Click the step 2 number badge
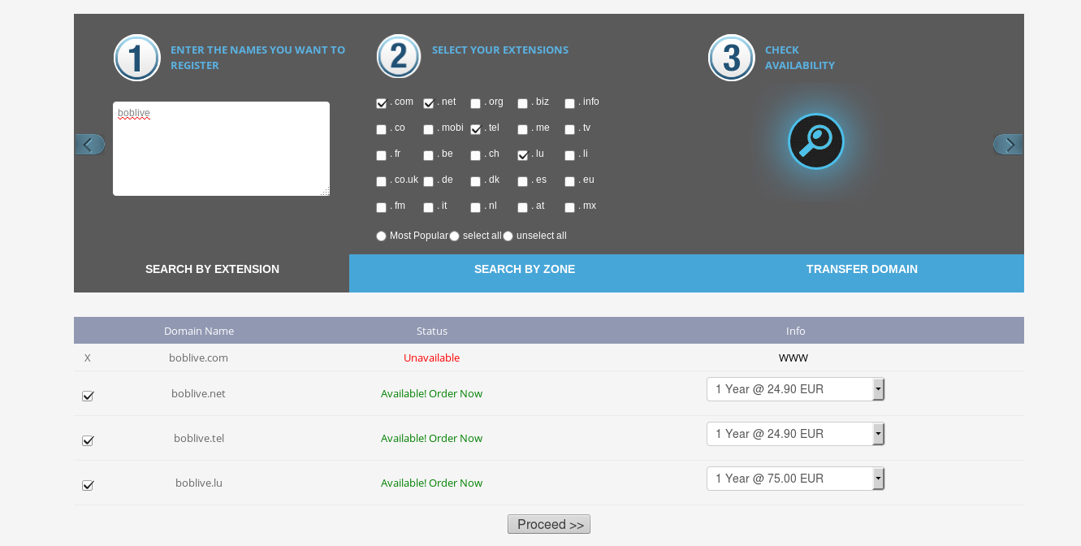 399,57
